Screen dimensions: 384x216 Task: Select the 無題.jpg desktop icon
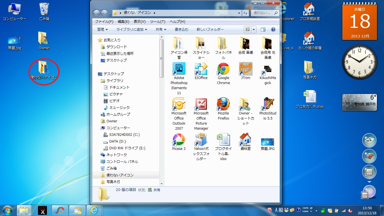14,43
